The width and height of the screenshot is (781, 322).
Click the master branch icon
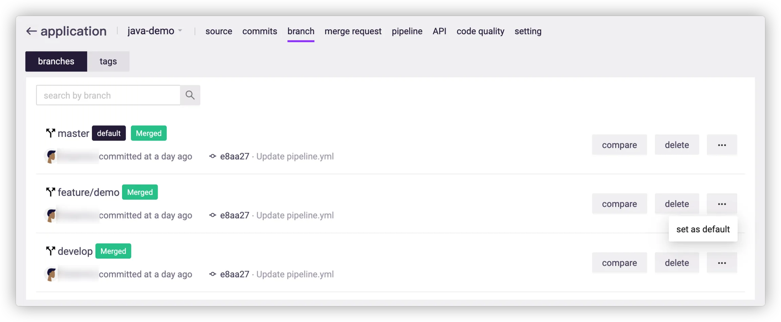(51, 133)
